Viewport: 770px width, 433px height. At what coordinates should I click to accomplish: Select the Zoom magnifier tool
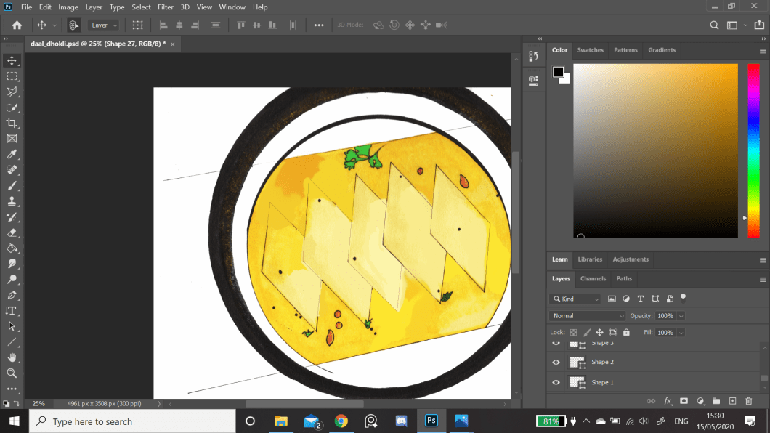coord(12,373)
